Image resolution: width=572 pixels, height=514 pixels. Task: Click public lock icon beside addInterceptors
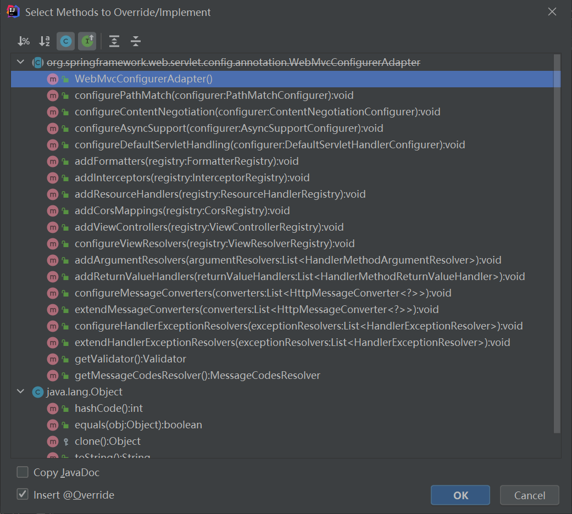[x=65, y=178]
